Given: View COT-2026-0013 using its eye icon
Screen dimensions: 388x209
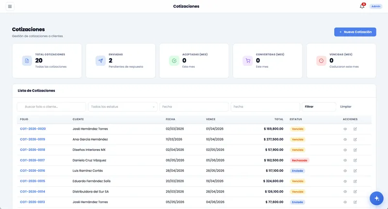Looking at the screenshot, I should [345, 202].
